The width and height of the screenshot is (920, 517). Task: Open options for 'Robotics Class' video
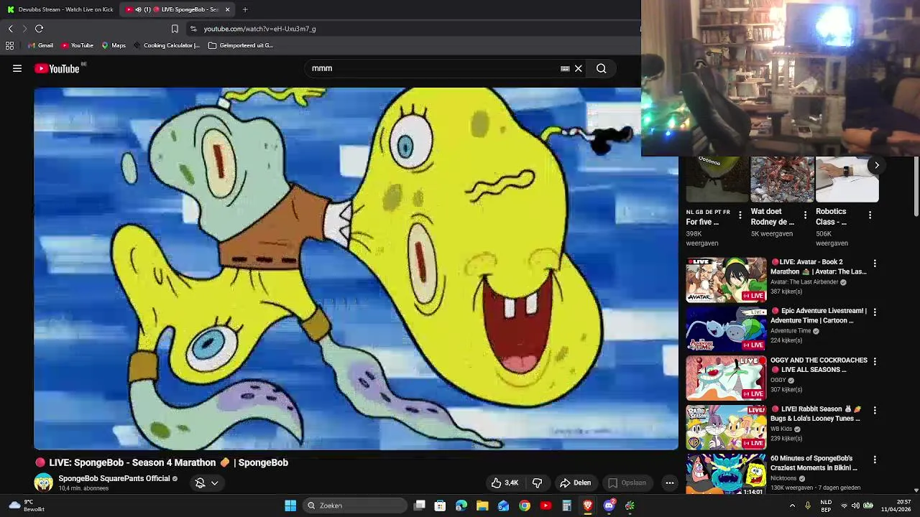[870, 215]
